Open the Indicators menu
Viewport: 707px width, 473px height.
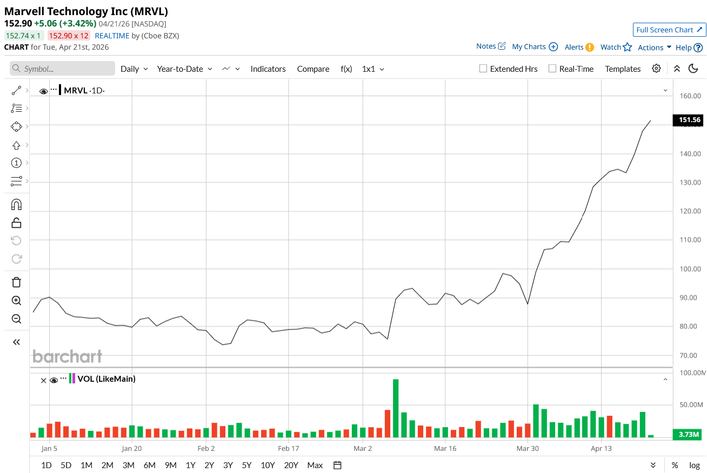[268, 69]
